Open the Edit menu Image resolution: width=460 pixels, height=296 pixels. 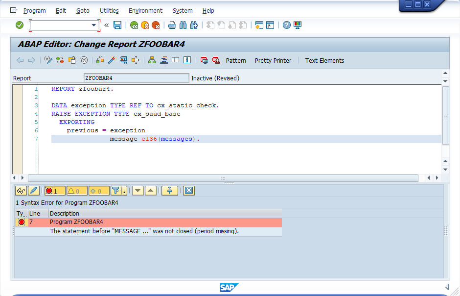61,11
